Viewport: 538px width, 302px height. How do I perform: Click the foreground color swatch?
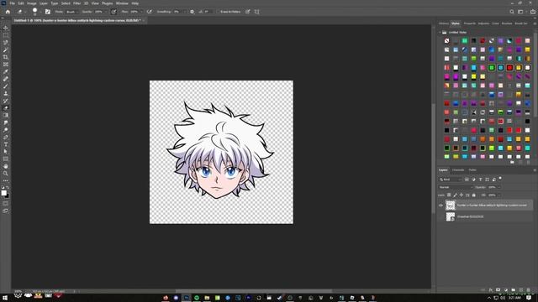pos(3,193)
